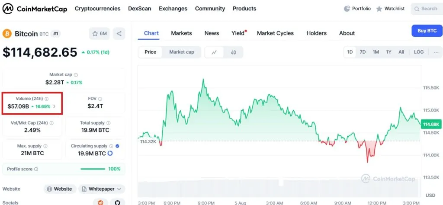Click the Market cap info icon
Screen dimensions: 443x205
point(76,75)
